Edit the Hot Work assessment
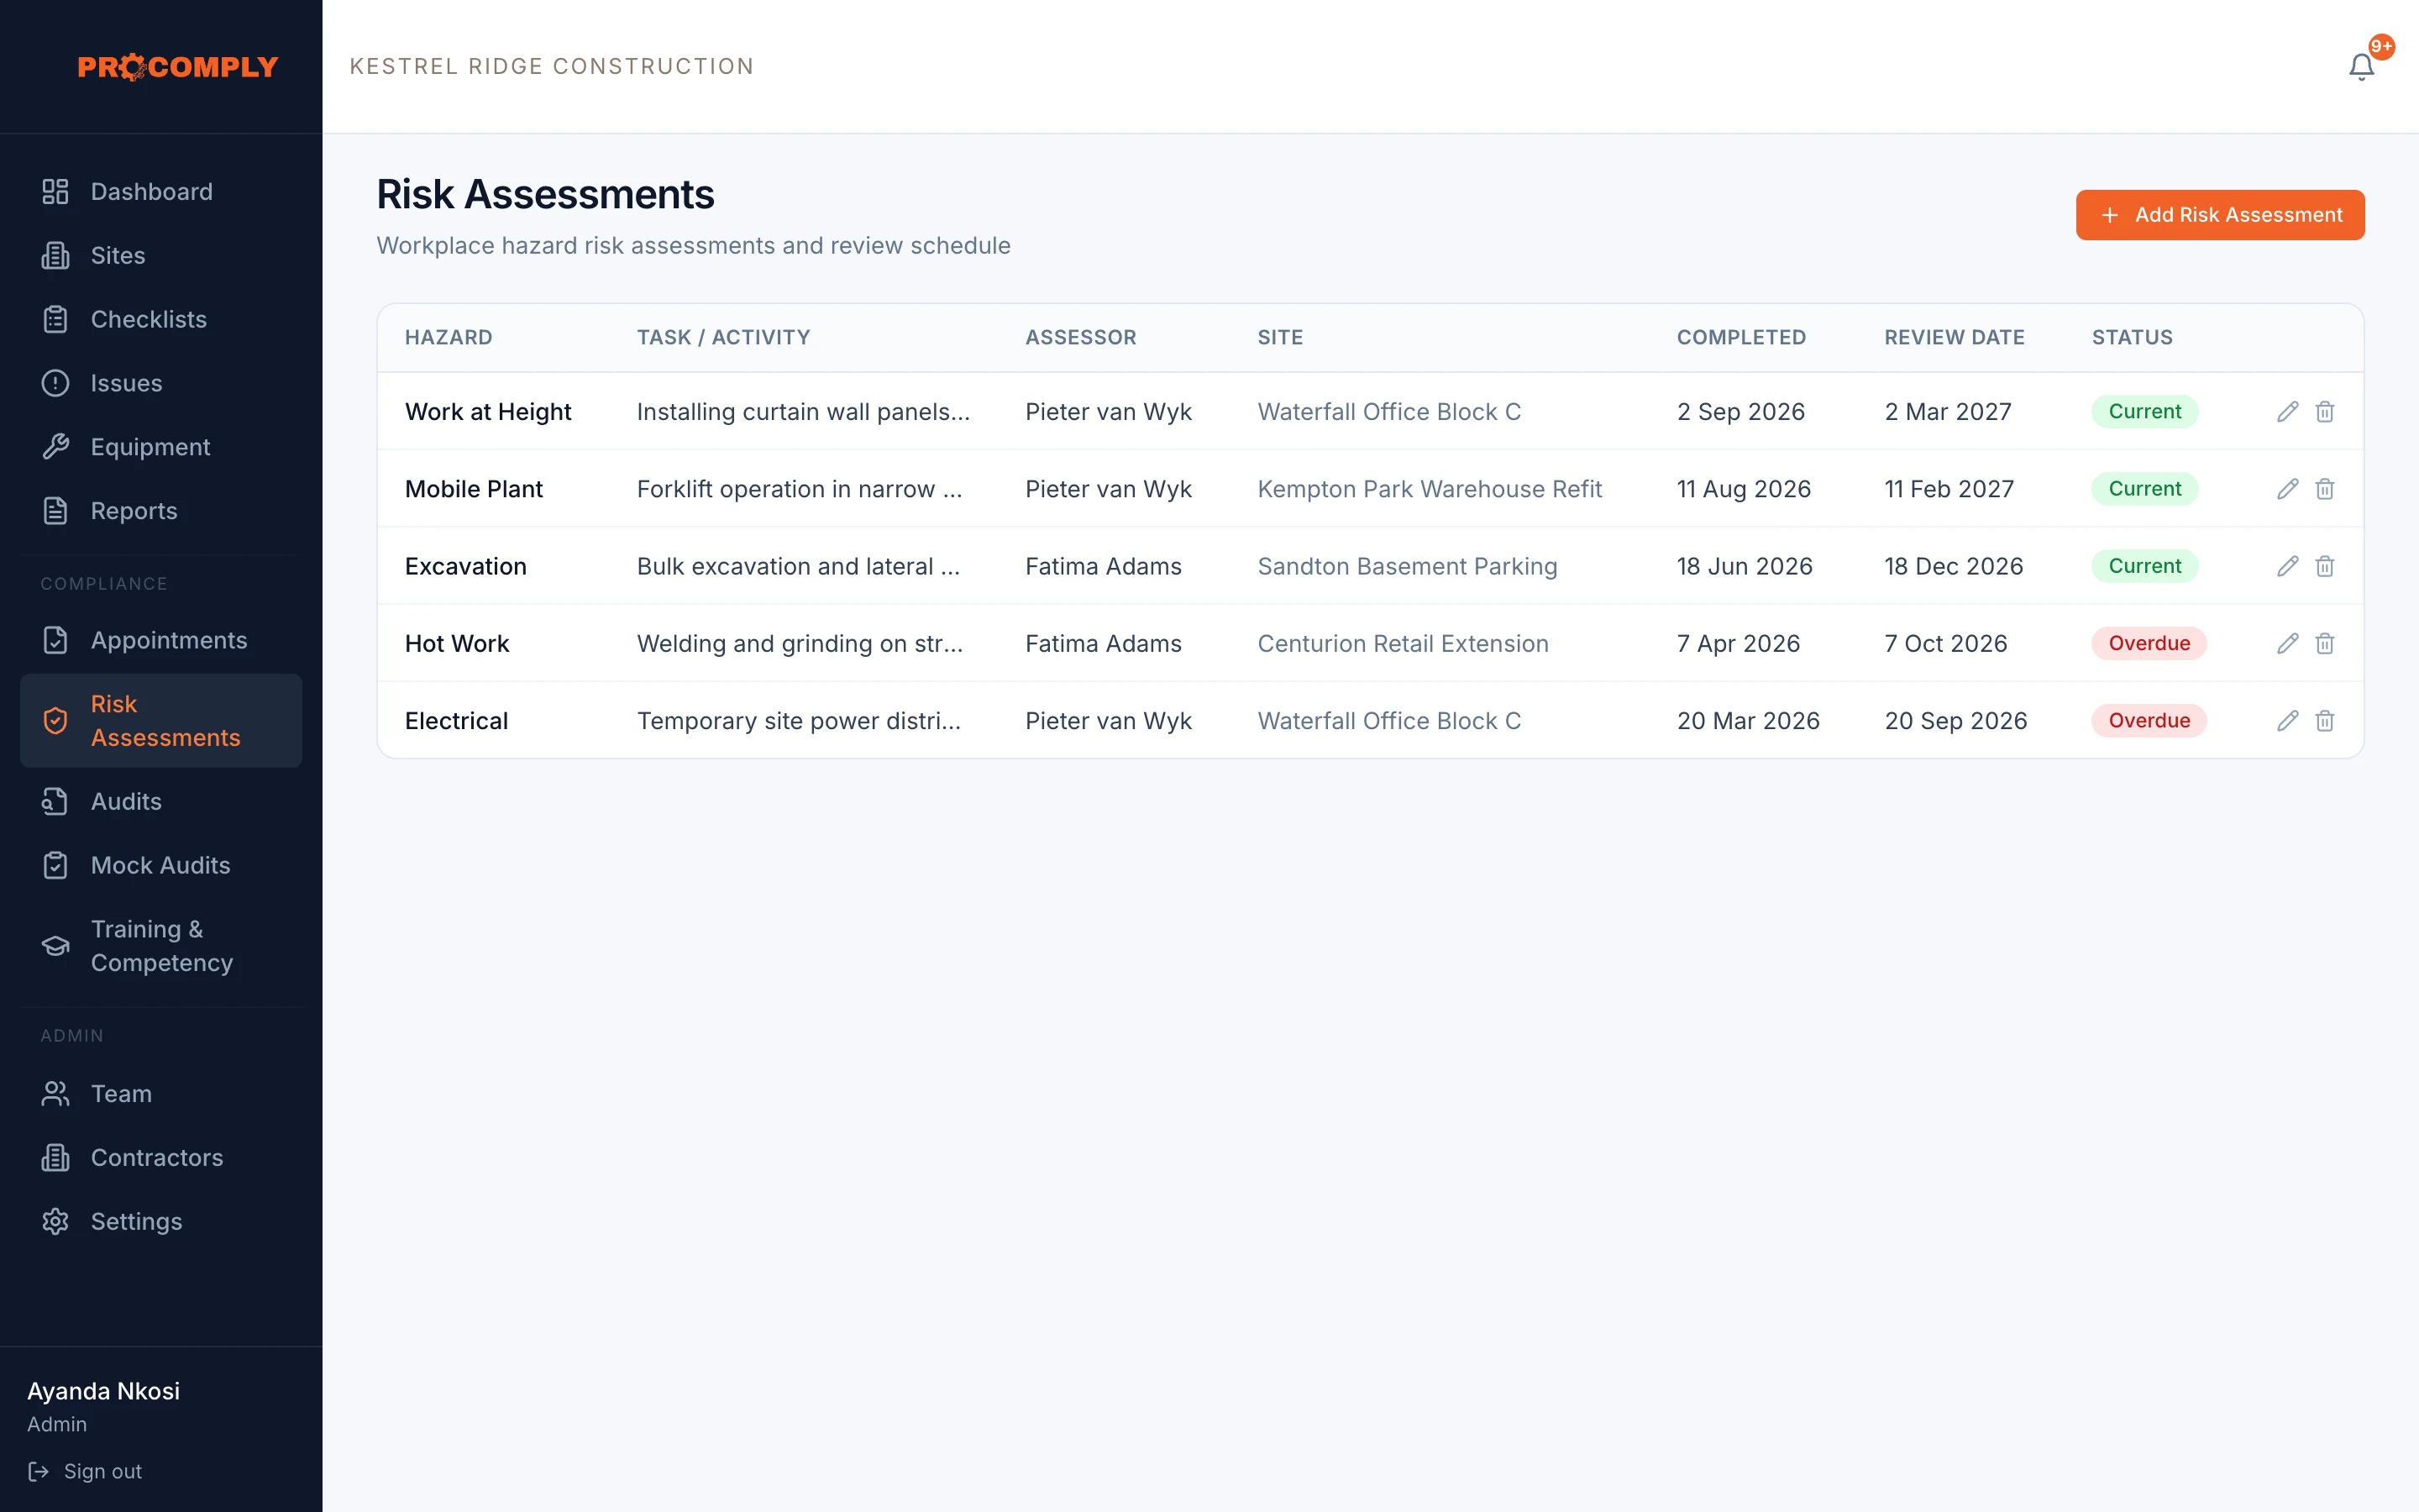2419x1512 pixels. click(2287, 643)
